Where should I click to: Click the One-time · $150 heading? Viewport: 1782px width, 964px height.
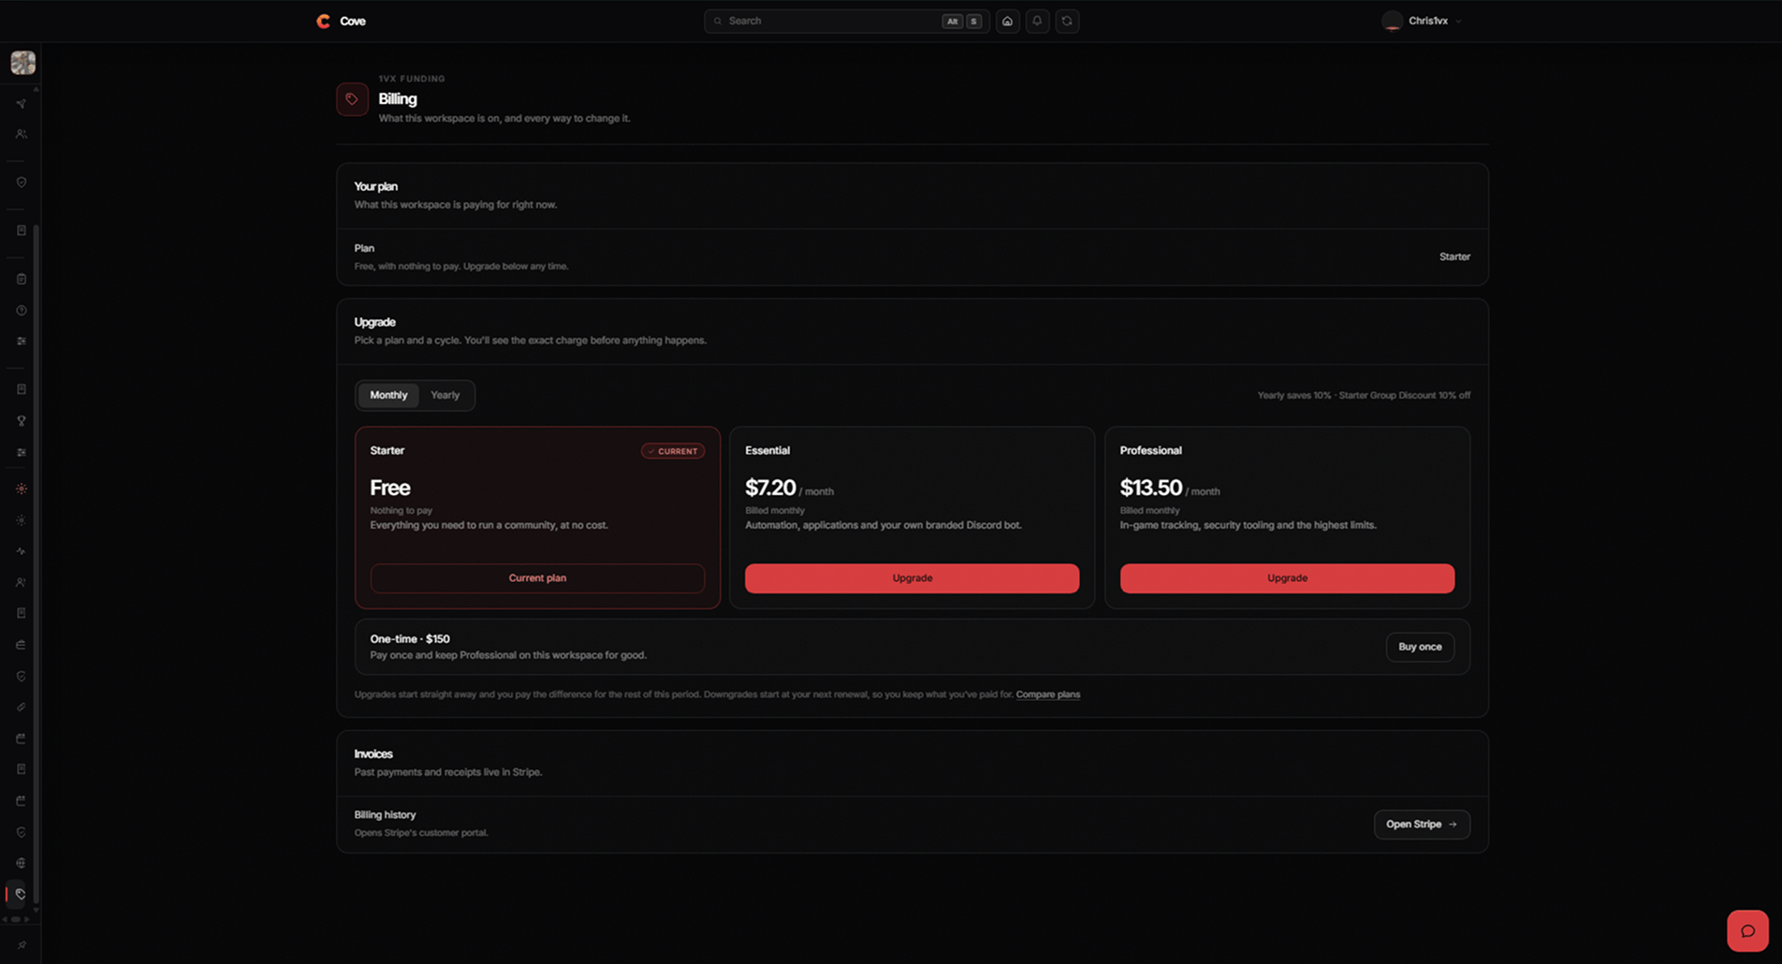(x=409, y=639)
